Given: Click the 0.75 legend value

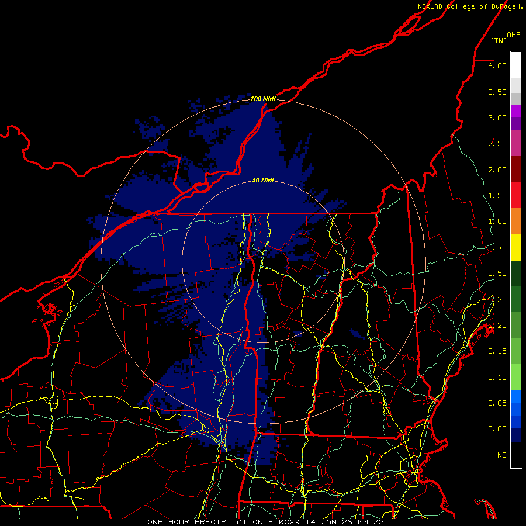Looking at the screenshot, I should [x=497, y=248].
